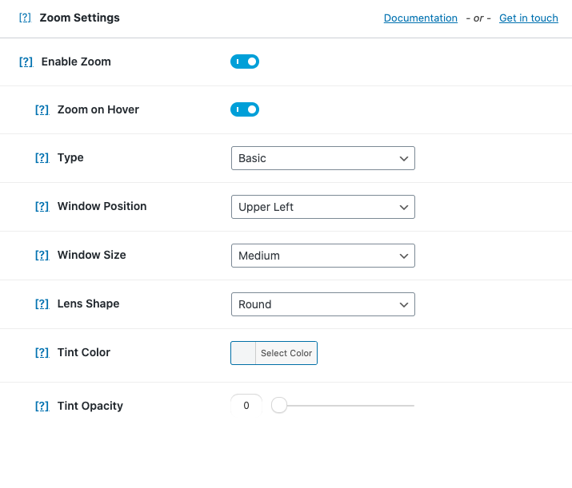
Task: Disable the Enable Zoom toggle
Action: 245,61
